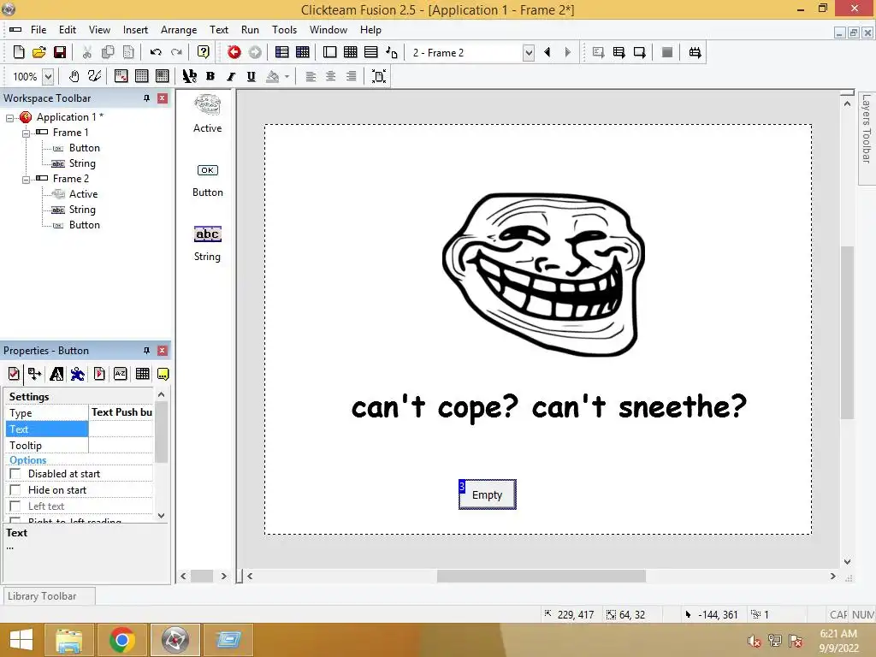The height and width of the screenshot is (657, 876).
Task: Select the Button object in object list
Action: (207, 180)
